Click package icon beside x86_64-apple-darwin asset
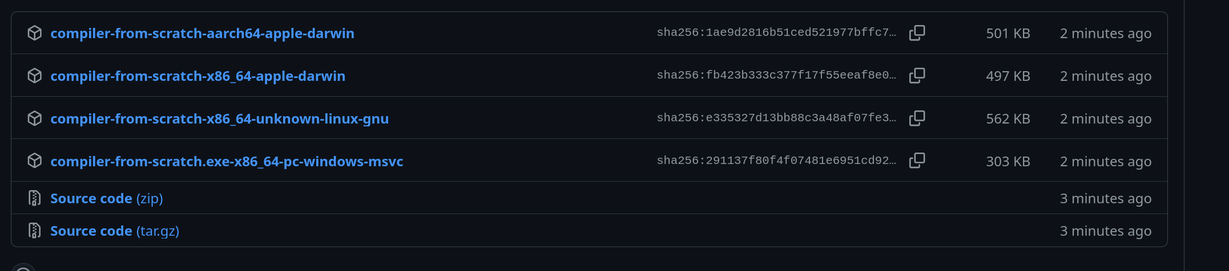This screenshot has width=1229, height=271. [35, 76]
